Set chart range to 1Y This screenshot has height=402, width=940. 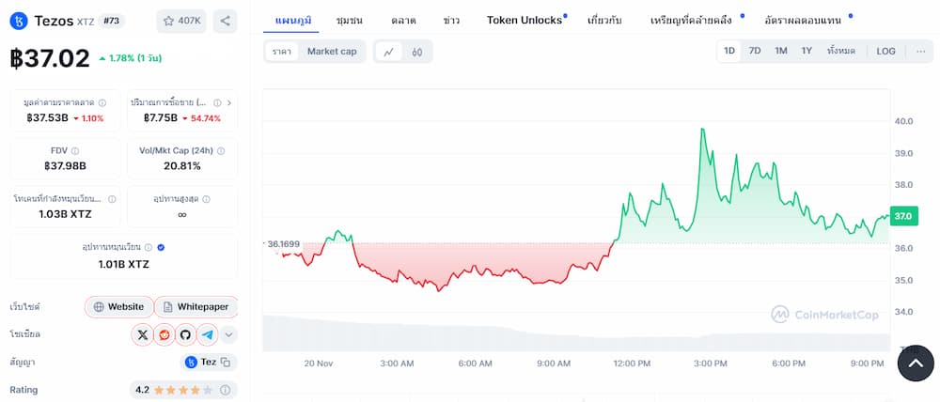[x=807, y=52]
